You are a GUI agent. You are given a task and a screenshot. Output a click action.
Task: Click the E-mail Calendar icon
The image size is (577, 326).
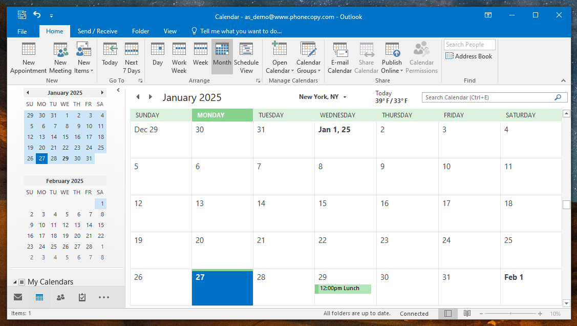[x=340, y=50]
